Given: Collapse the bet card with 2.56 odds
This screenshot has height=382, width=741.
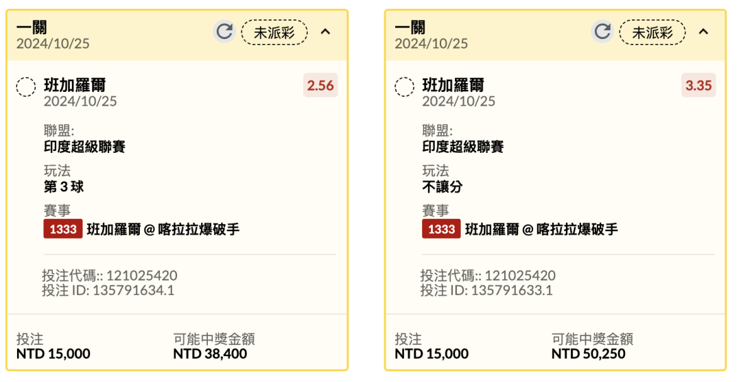Looking at the screenshot, I should pyautogui.click(x=326, y=32).
